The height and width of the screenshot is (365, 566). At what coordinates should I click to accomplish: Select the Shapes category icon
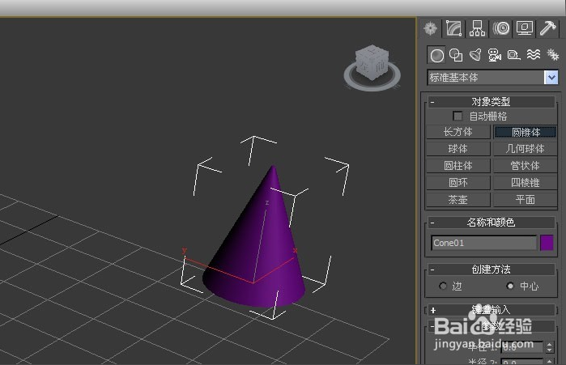456,55
